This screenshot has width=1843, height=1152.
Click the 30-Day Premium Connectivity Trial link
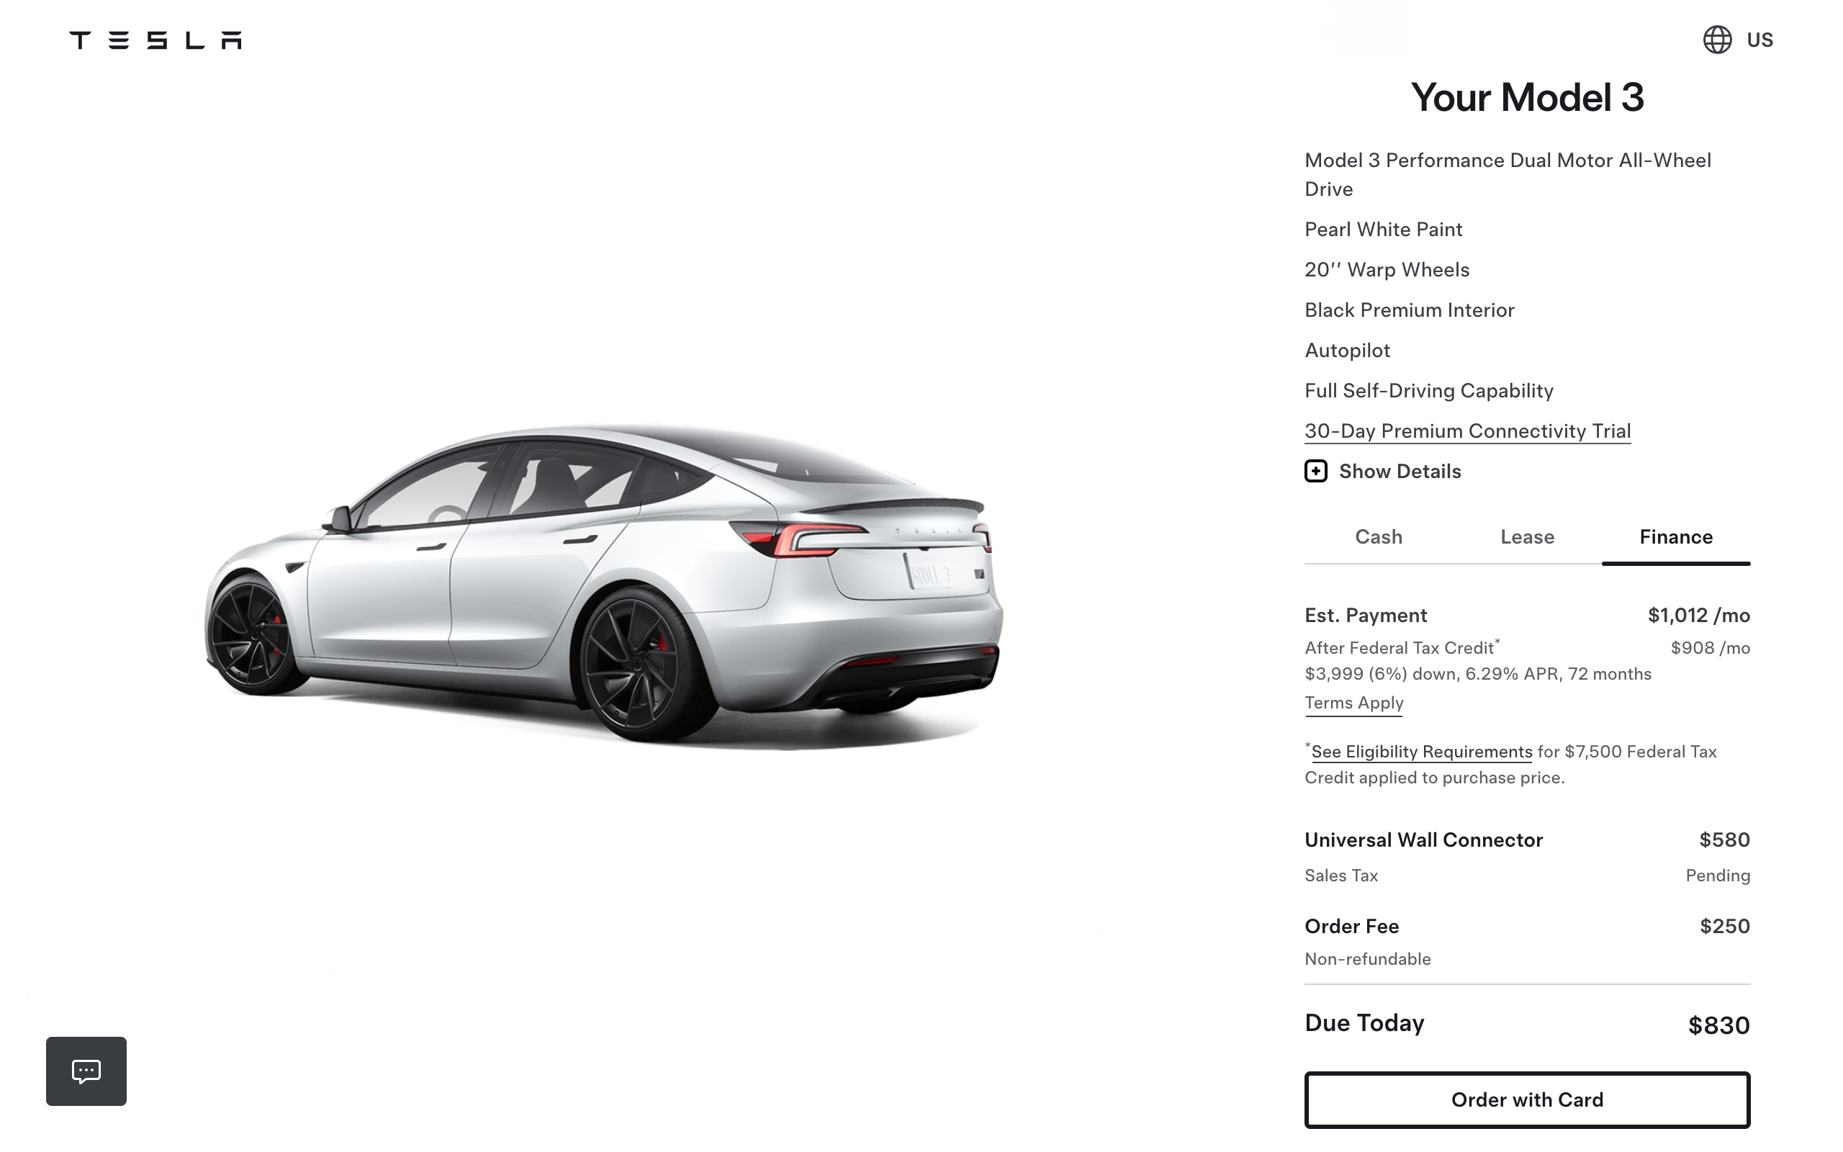1467,430
